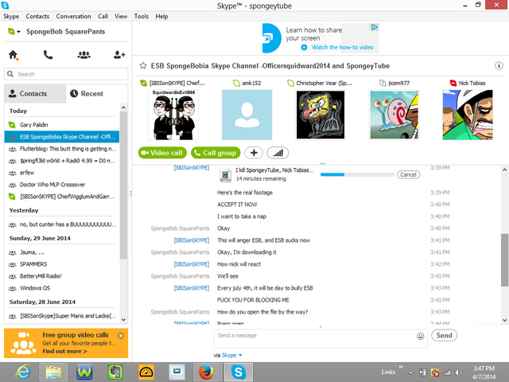Click Find out more link
The image size is (509, 382).
(x=64, y=351)
